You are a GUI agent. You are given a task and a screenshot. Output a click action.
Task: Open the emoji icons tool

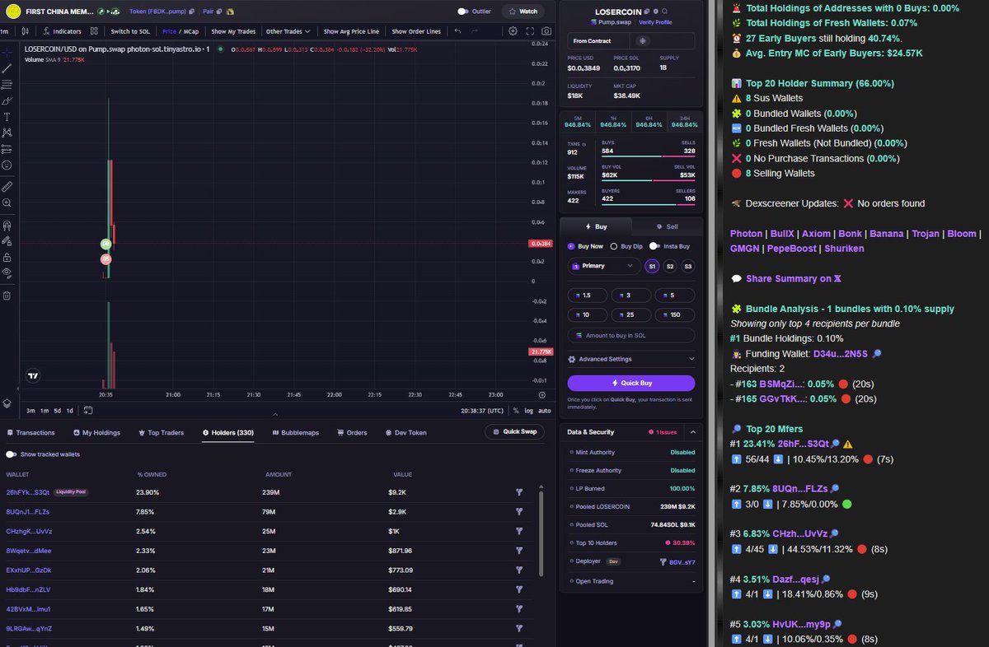(x=7, y=165)
